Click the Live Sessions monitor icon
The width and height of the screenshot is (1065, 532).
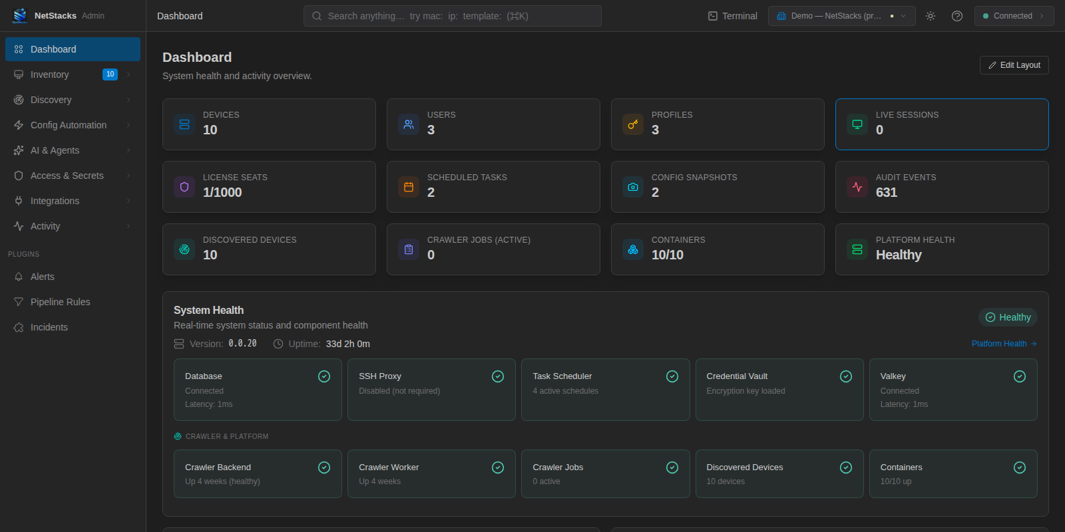click(857, 124)
